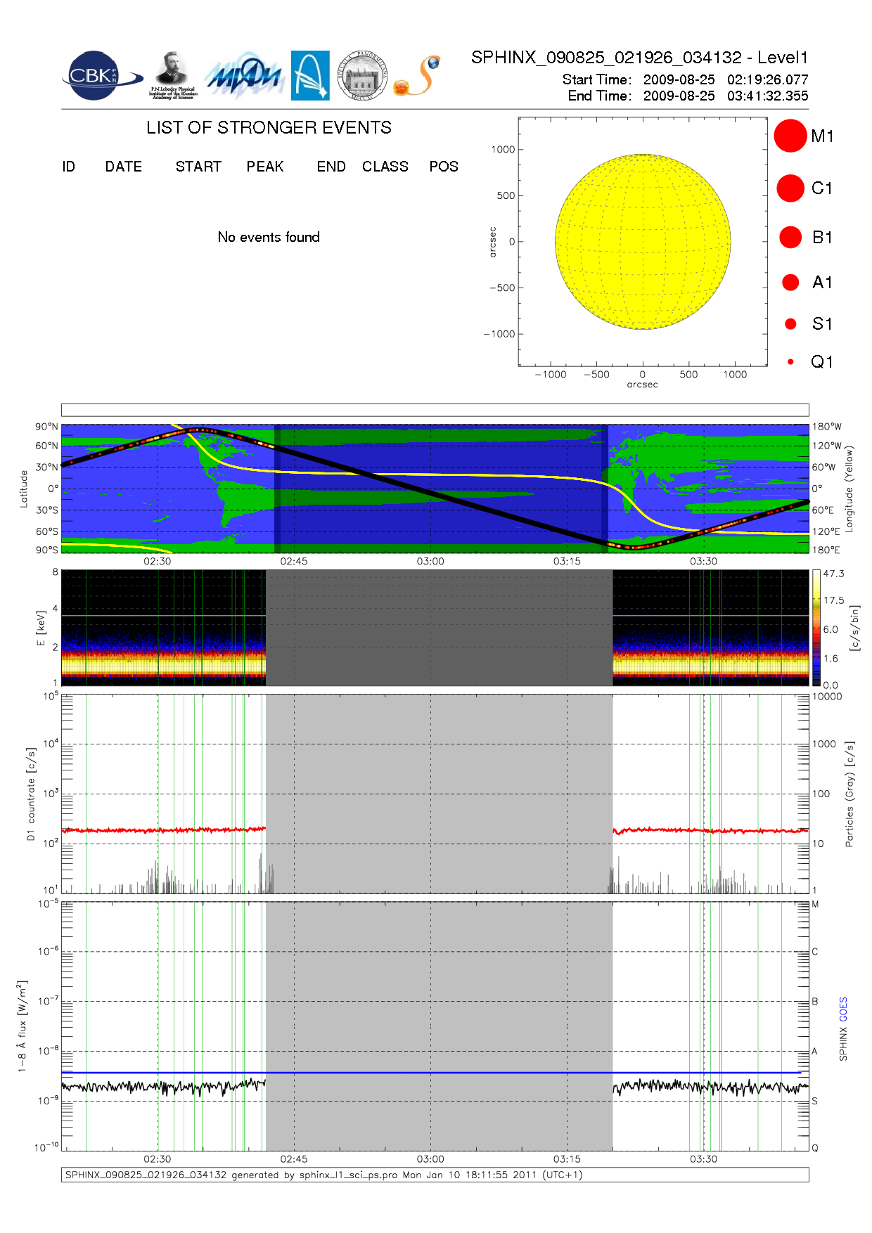Image resolution: width=872 pixels, height=1233 pixels.
Task: Select the C1 red legend circle
Action: pos(790,188)
